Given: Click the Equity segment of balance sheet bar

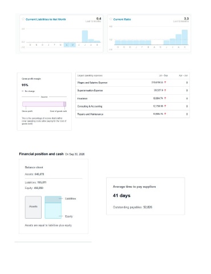Looking at the screenshot, I should point(53,211).
